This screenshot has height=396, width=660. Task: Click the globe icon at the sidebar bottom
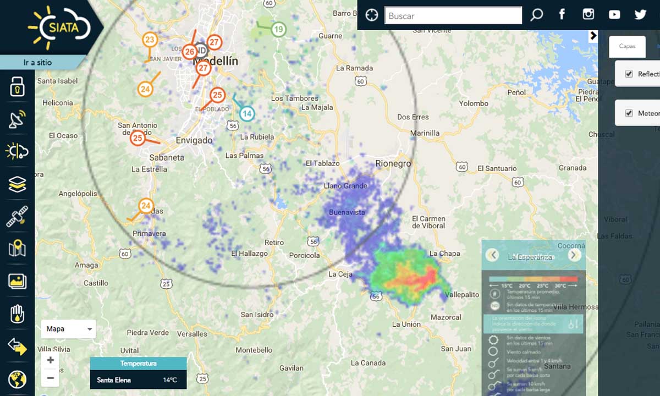click(x=17, y=380)
